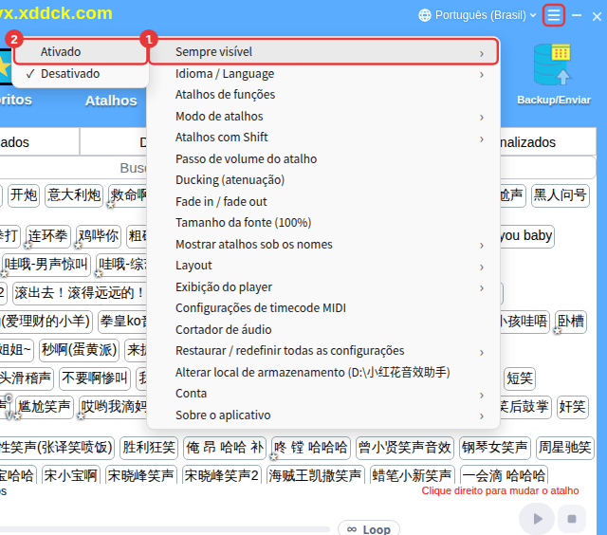Stop playback with the stop button
The height and width of the screenshot is (535, 607).
(x=572, y=519)
